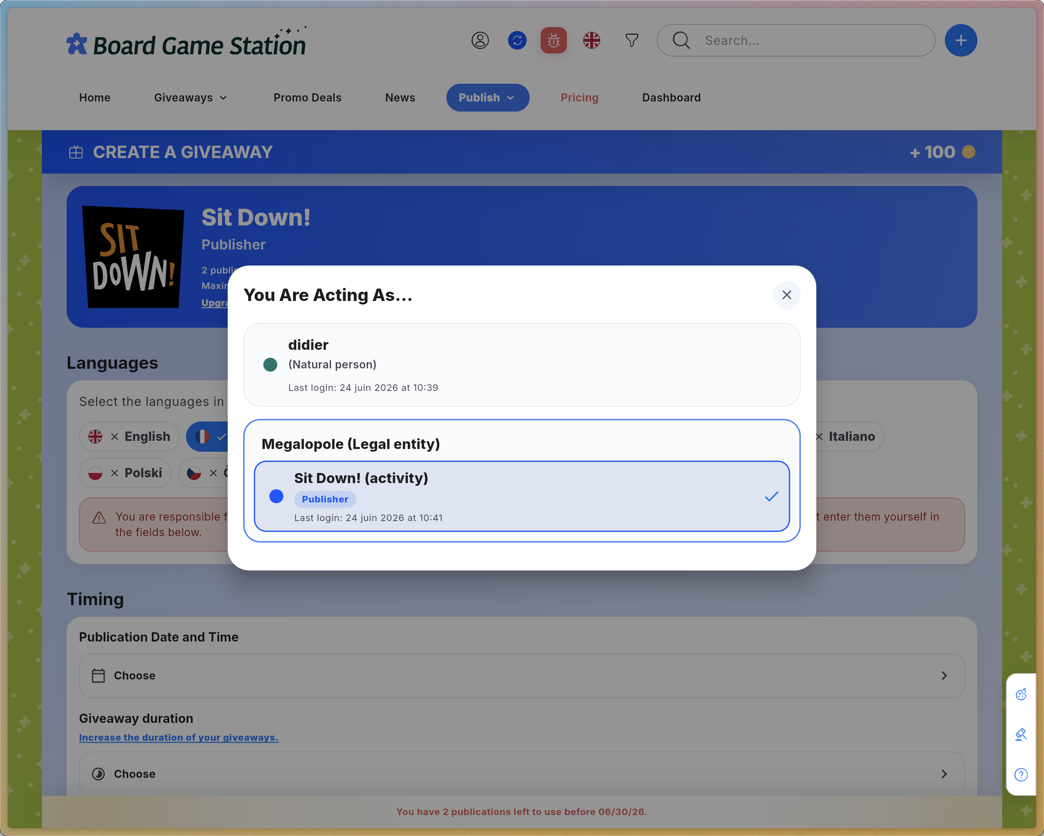The width and height of the screenshot is (1044, 836).
Task: Click the warning triangle icon
Action: [99, 518]
